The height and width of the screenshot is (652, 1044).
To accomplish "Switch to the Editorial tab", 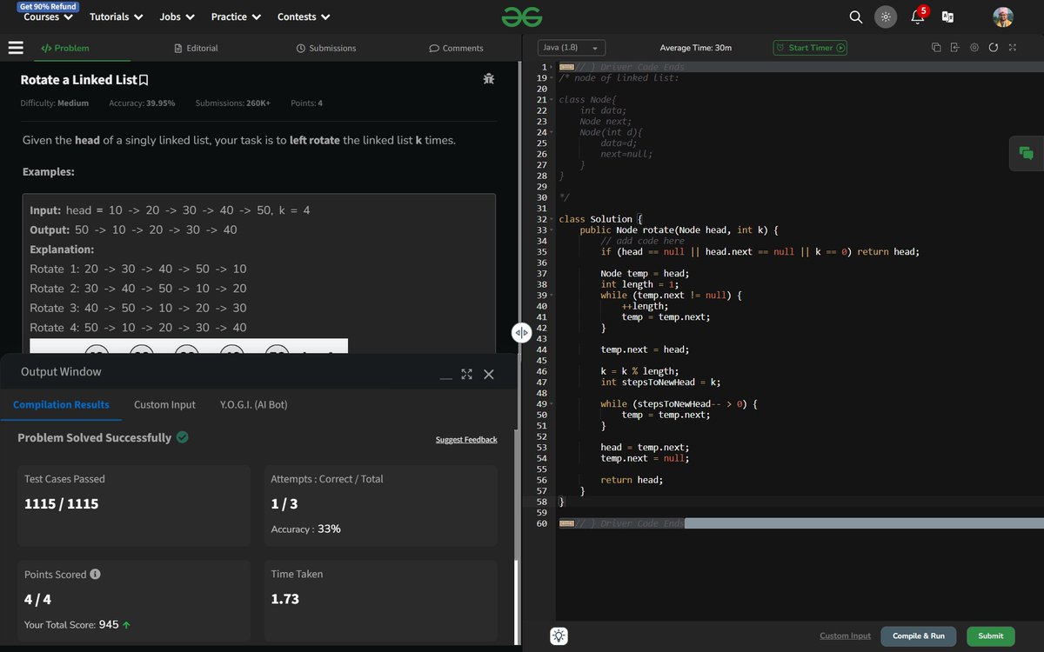I will 196,48.
